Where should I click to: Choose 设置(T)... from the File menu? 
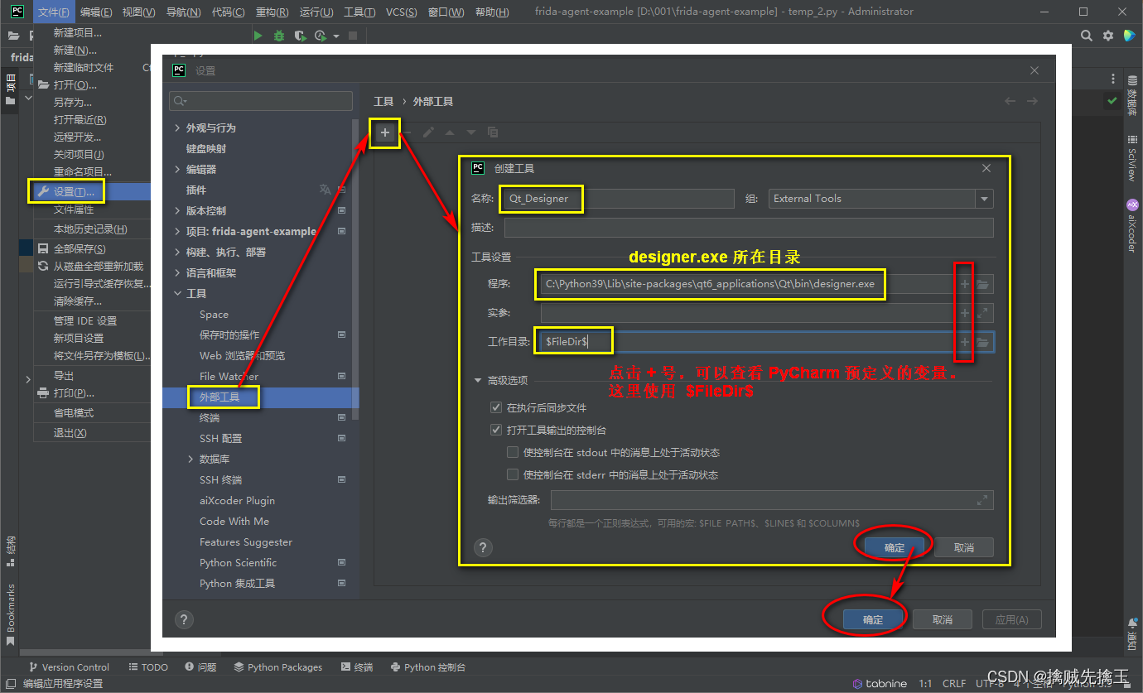click(x=92, y=191)
